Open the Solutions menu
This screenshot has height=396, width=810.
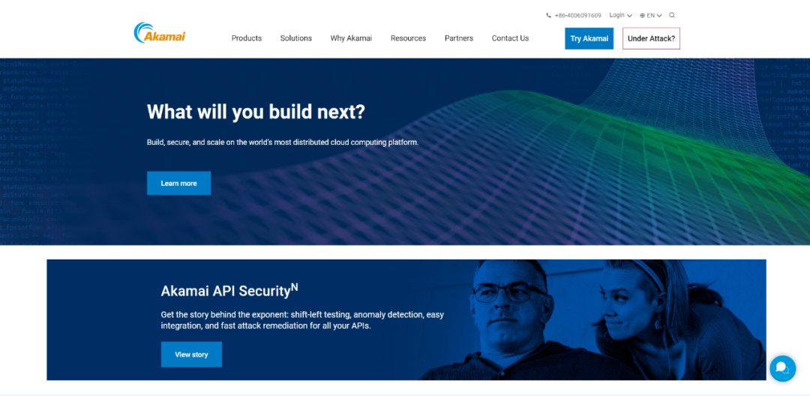click(295, 38)
